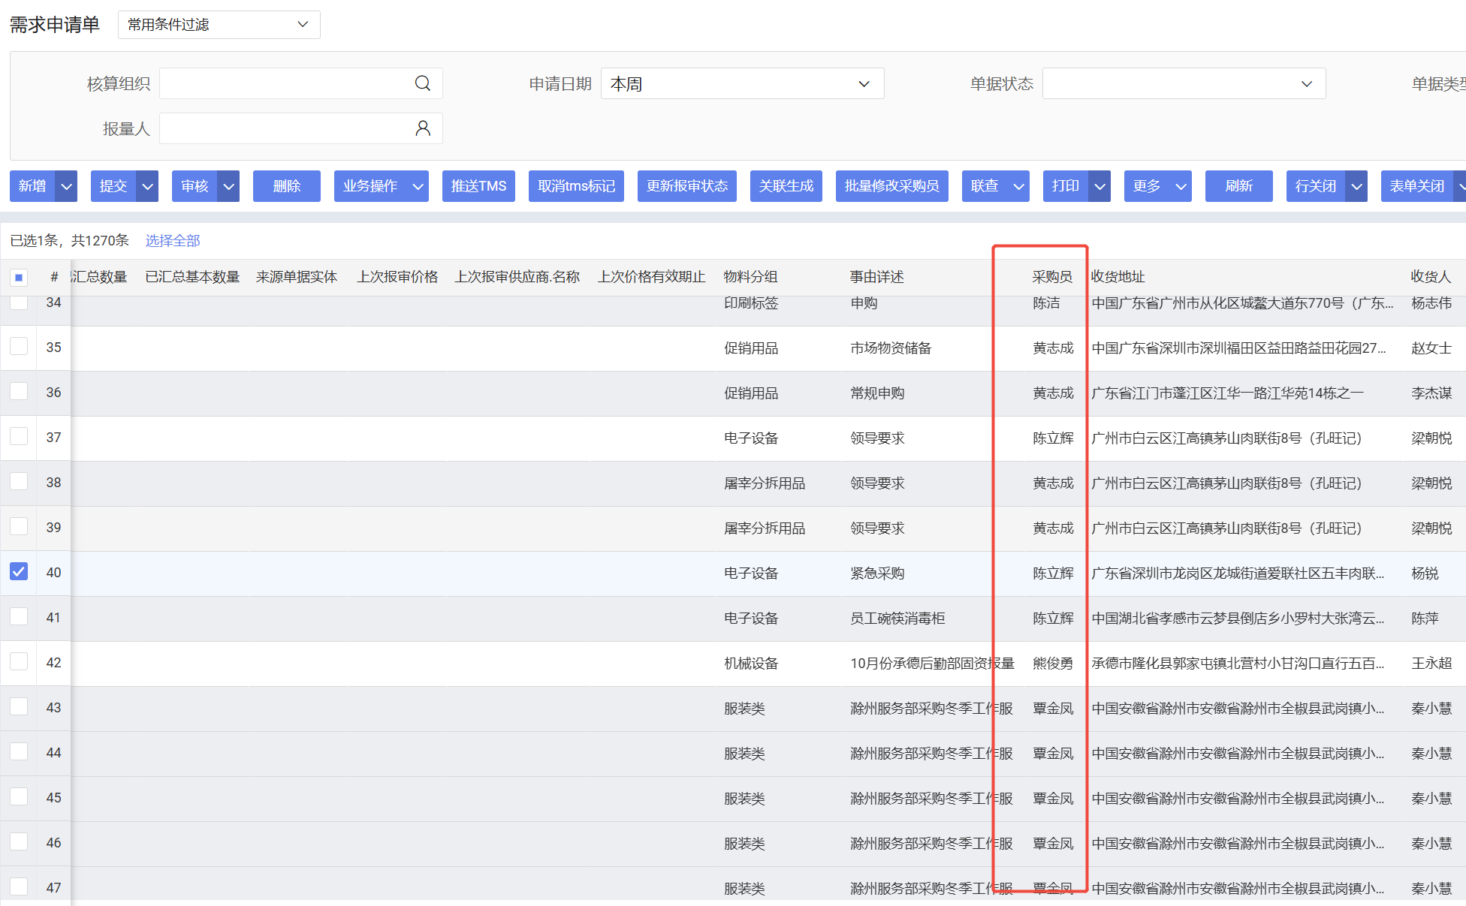The width and height of the screenshot is (1466, 906).
Task: Open the 单据状态 dropdown
Action: [x=1184, y=83]
